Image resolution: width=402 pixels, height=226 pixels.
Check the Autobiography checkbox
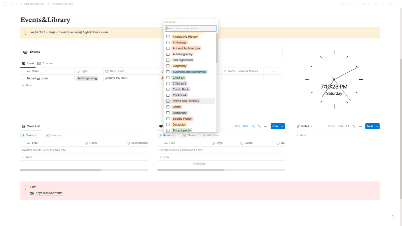[168, 54]
